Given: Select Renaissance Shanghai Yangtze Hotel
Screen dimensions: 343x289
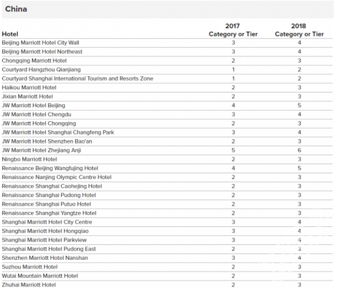Looking at the screenshot, I should 49,213.
